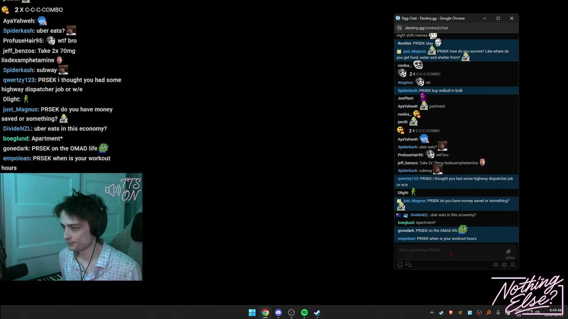
Task: Click the taskbar clock showing 6:49 AM
Action: [556, 310]
